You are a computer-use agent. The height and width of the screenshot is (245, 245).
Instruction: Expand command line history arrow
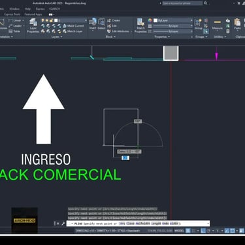pos(208,223)
